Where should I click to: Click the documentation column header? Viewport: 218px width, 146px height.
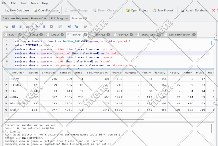pyautogui.click(x=97, y=73)
